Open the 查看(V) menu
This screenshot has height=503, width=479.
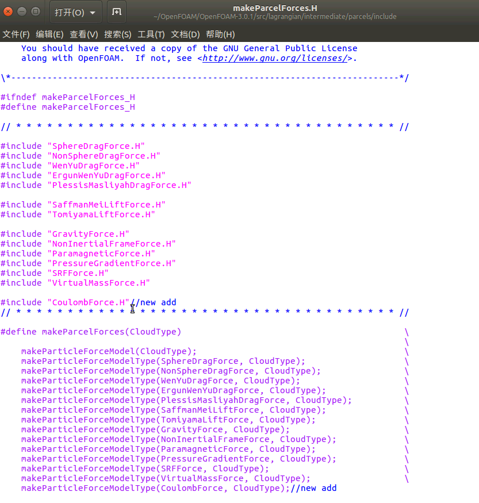coord(84,34)
